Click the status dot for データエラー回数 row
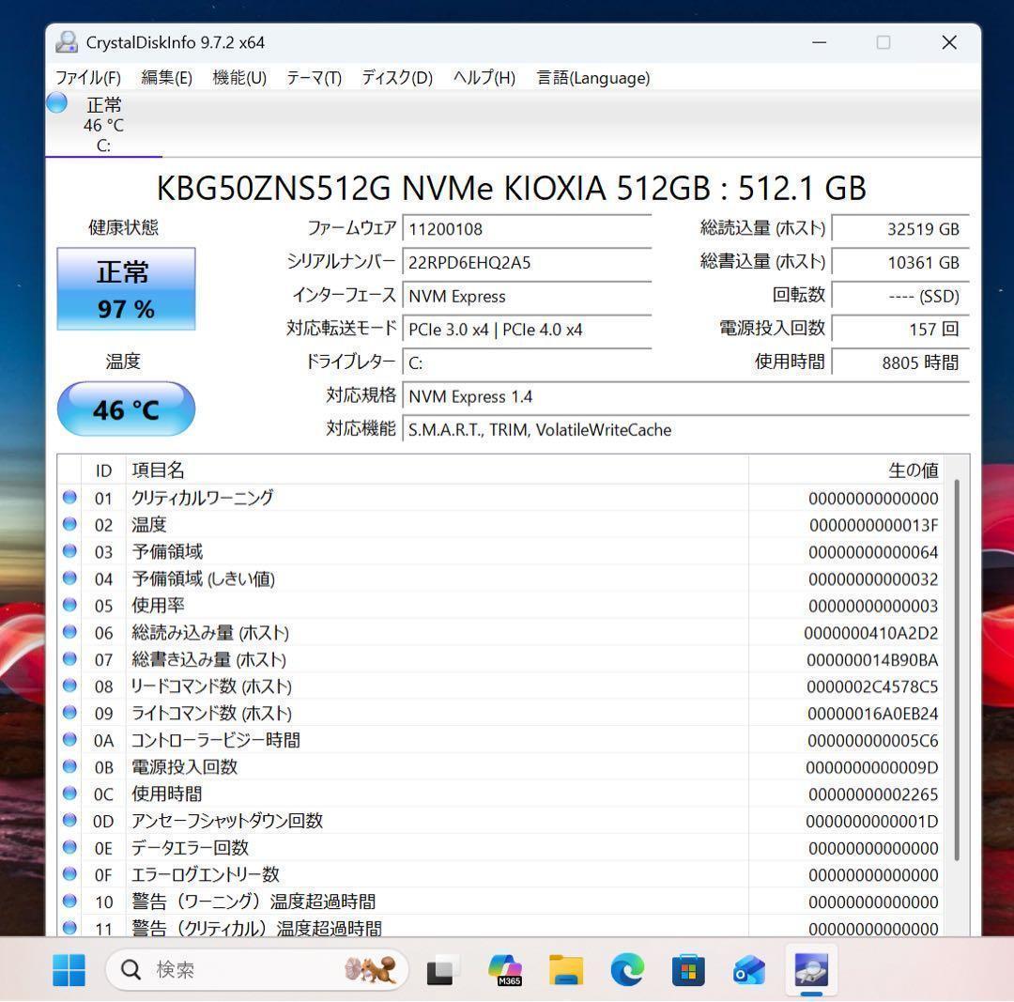Screen dimensions: 1014x1002 70,847
